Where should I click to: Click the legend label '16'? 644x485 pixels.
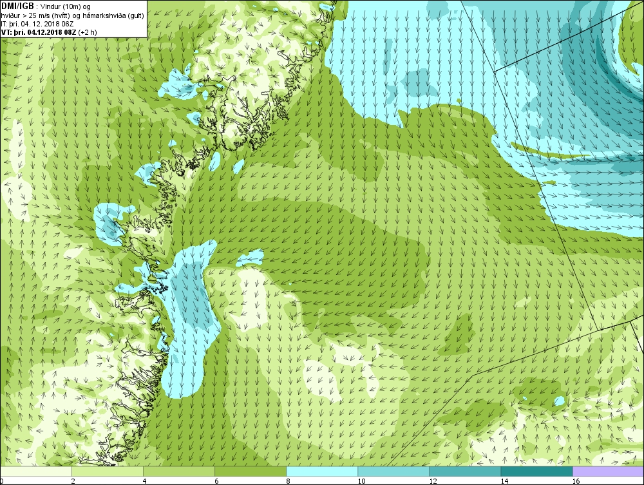click(575, 481)
